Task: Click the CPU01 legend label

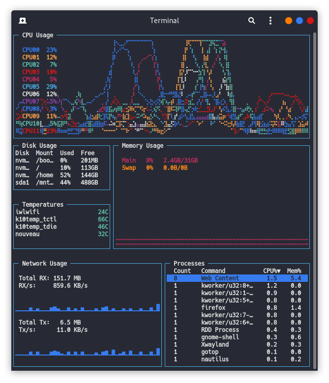Action: pyautogui.click(x=31, y=57)
